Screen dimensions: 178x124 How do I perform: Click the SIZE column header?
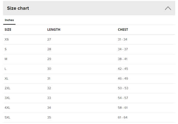click(x=8, y=30)
